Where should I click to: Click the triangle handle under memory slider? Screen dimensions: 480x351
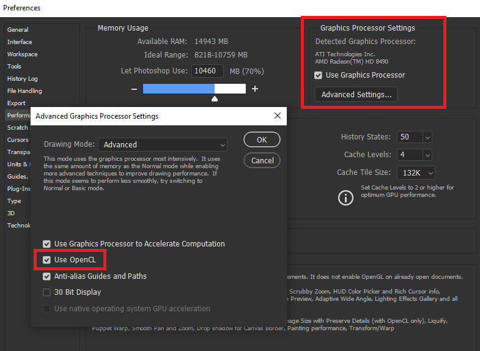click(x=215, y=98)
